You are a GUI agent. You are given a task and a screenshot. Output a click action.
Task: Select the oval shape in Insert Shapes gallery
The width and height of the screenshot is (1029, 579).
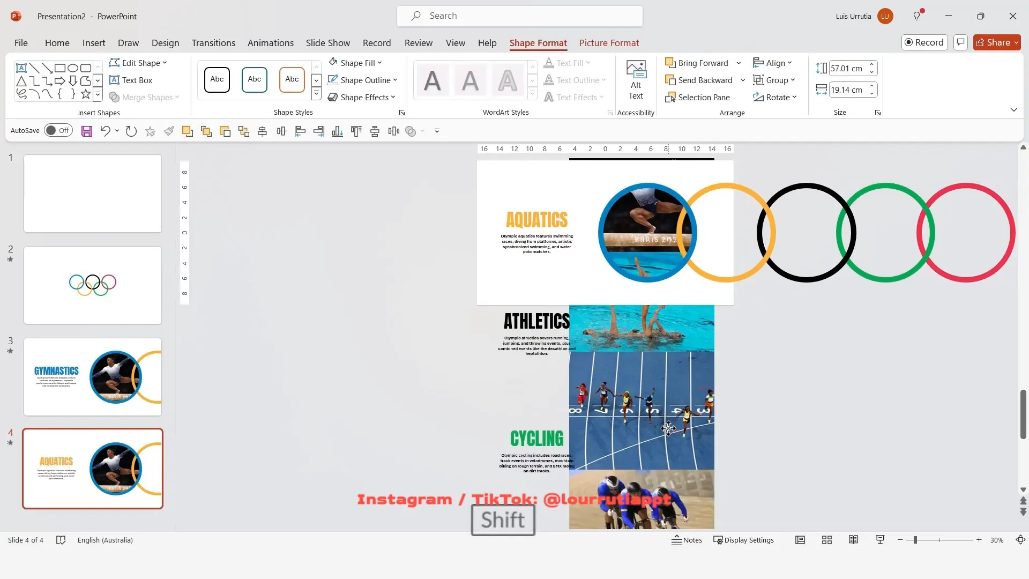click(x=73, y=68)
